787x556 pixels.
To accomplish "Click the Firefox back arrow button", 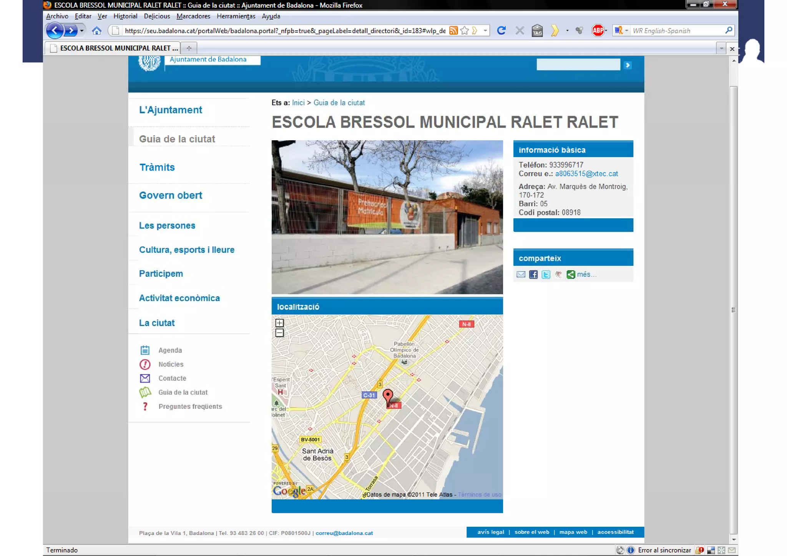I will 54,30.
